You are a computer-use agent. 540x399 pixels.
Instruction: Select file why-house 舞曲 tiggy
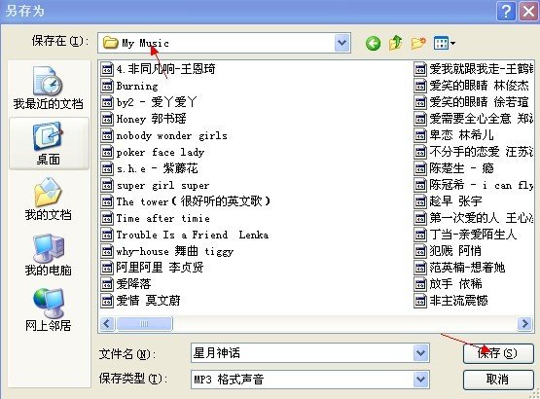point(167,251)
